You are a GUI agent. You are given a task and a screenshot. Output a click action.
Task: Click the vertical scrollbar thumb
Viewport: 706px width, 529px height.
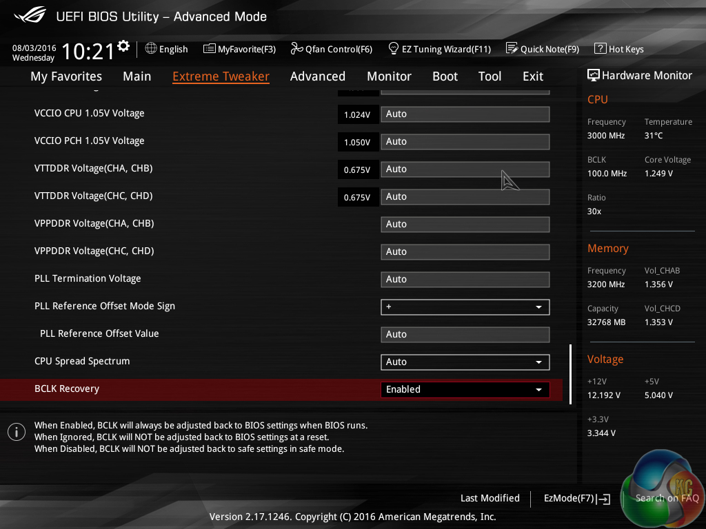(x=570, y=374)
